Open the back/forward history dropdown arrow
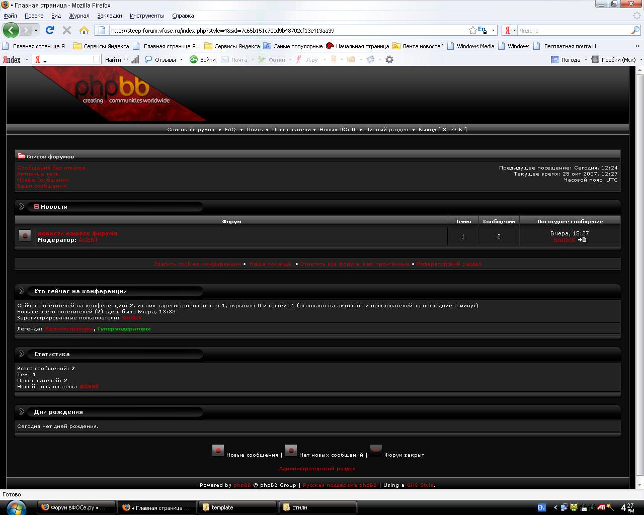This screenshot has width=644, height=515. 36,30
